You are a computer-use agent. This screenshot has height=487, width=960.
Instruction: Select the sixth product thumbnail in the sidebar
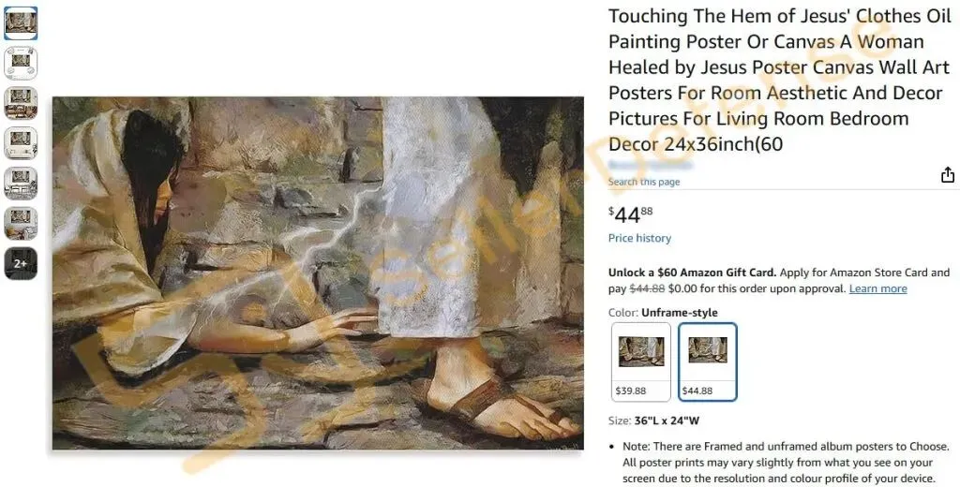tap(21, 223)
